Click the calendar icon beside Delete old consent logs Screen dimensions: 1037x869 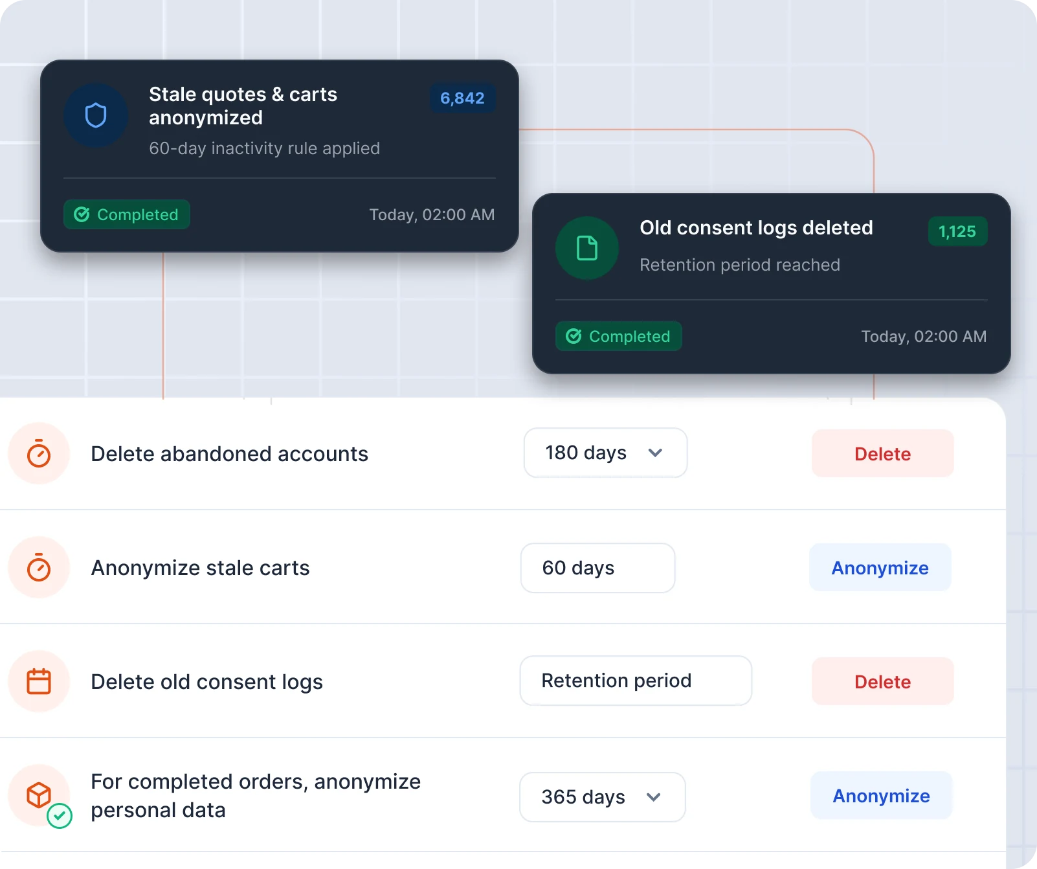pos(39,681)
